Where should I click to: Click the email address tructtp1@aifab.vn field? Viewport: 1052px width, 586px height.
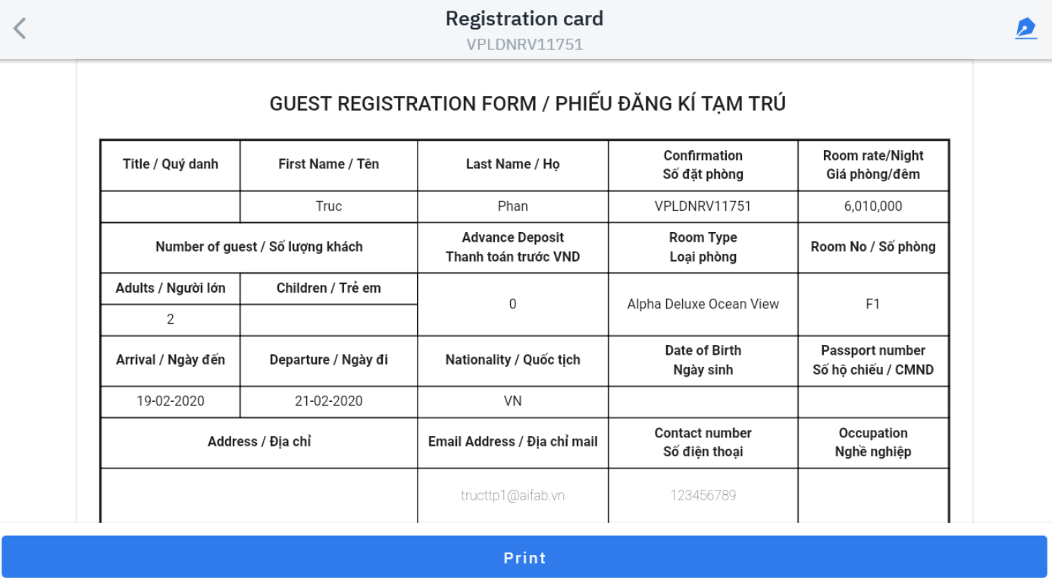tap(512, 495)
